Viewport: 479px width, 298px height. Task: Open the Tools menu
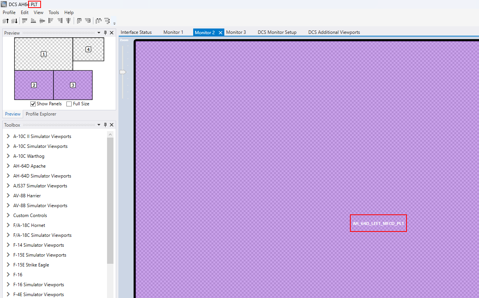(54, 13)
